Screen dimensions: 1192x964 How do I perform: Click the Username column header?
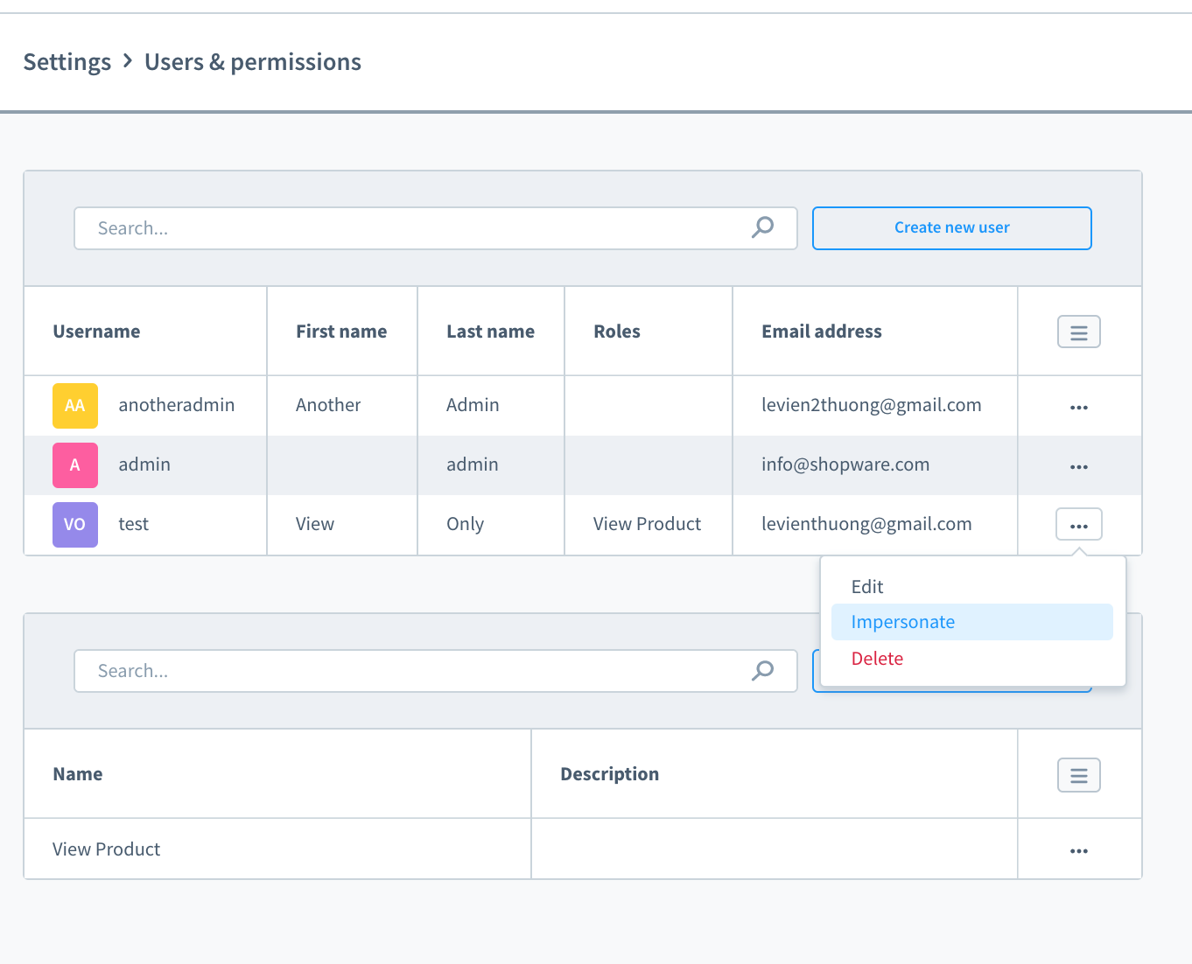tap(96, 332)
